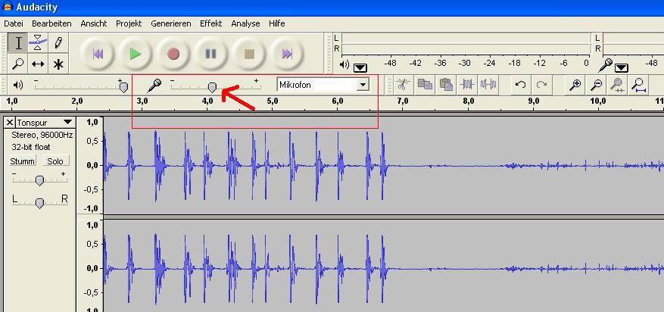Screen dimensions: 664x312
Task: Open the Generieren menu
Action: (x=170, y=23)
